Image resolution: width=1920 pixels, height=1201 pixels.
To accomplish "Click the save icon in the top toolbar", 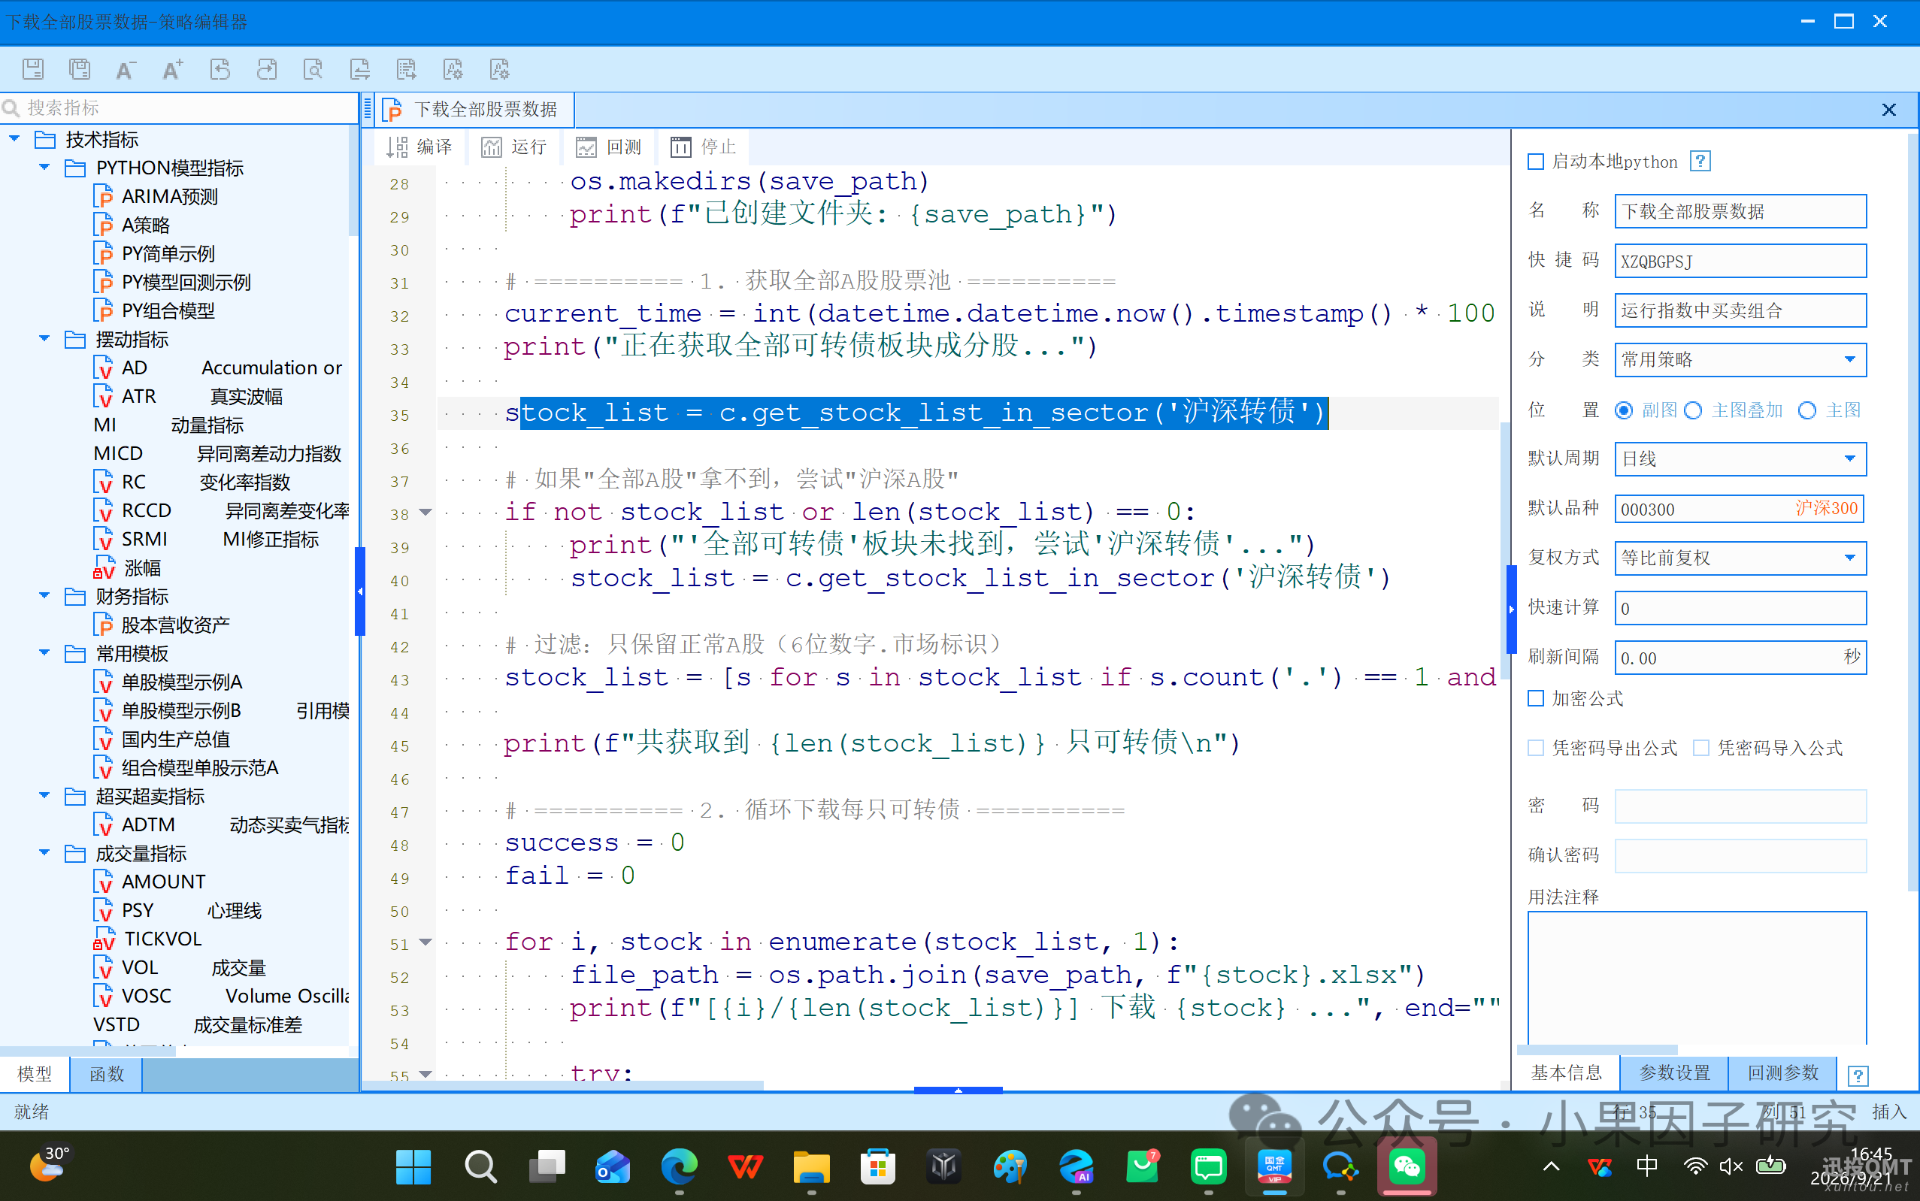I will point(32,69).
